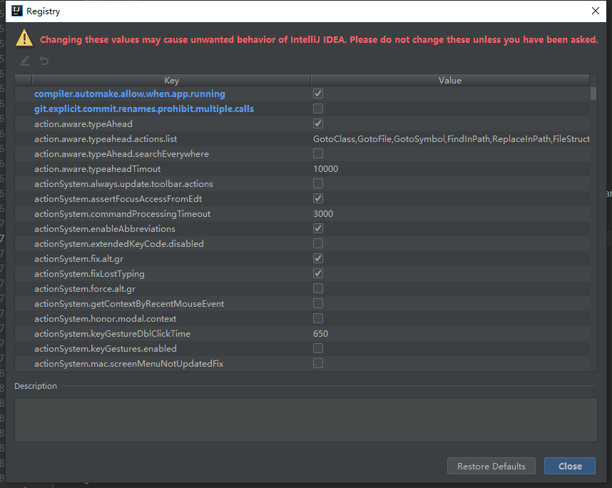This screenshot has width=612, height=488.
Task: Click the yellow warning triangle icon
Action: (x=25, y=39)
